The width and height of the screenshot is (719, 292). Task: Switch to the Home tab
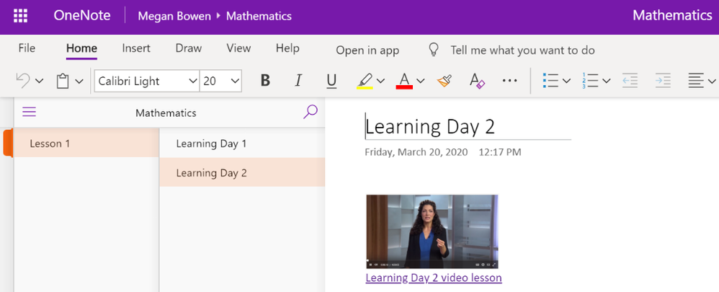pos(81,48)
